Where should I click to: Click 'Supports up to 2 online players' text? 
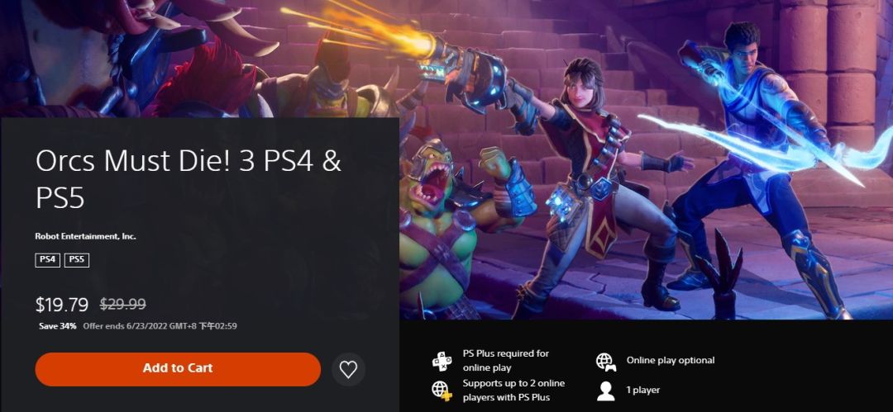(x=513, y=391)
